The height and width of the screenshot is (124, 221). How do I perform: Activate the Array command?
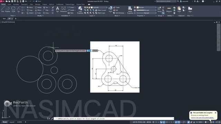(x=46, y=13)
